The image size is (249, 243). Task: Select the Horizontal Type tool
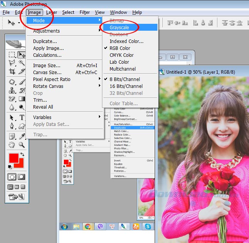click(22, 117)
